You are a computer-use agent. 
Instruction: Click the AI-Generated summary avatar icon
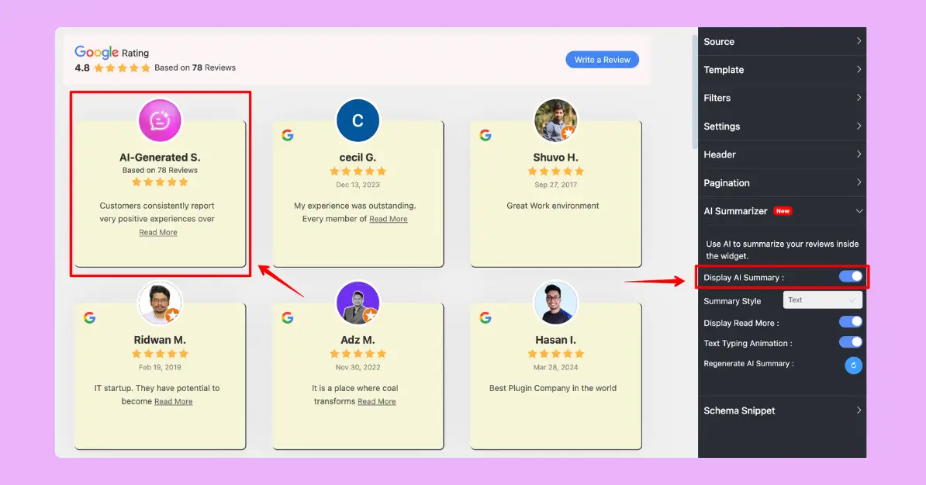click(x=160, y=121)
